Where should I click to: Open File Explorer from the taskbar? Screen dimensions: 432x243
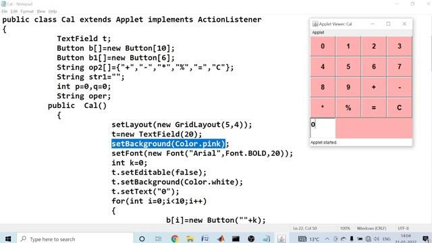pos(190,239)
